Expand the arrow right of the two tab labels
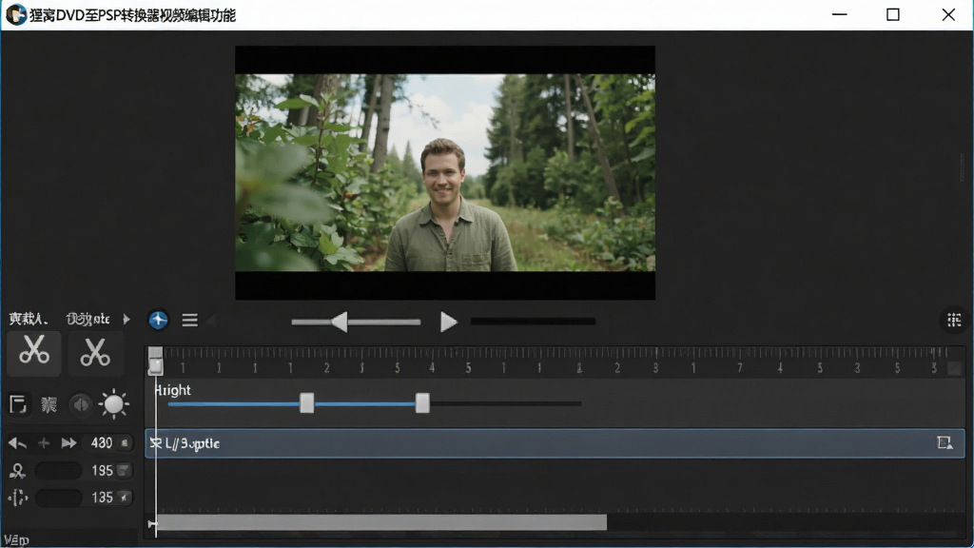This screenshot has height=548, width=974. coord(127,320)
